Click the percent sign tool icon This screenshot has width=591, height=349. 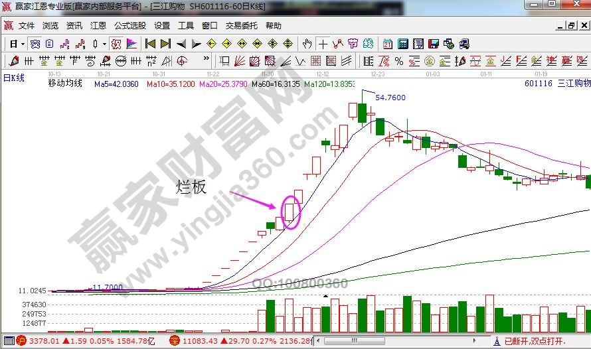(398, 61)
